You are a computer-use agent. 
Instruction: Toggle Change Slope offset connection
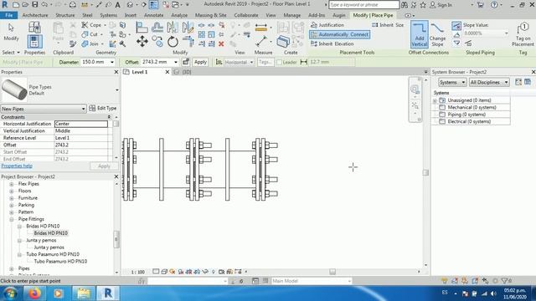pos(437,34)
